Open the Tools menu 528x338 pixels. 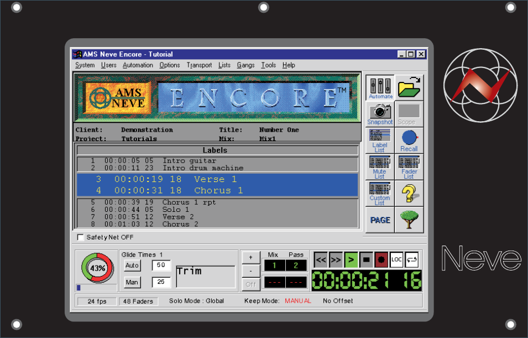pos(268,65)
